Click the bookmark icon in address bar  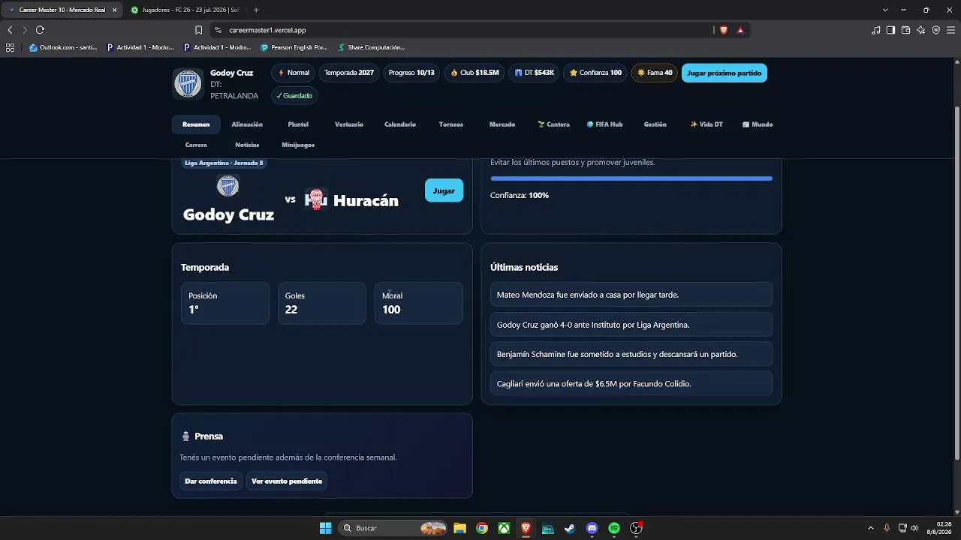pyautogui.click(x=198, y=30)
